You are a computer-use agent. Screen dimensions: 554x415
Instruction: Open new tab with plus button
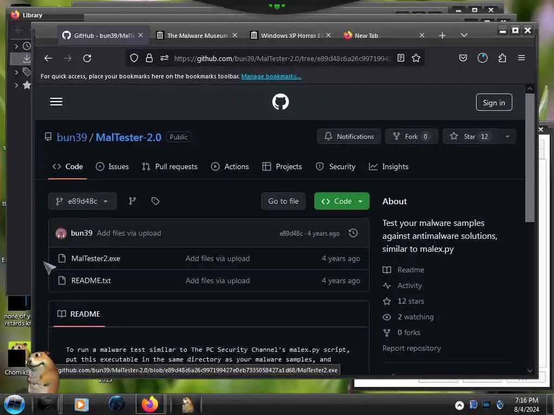[442, 35]
